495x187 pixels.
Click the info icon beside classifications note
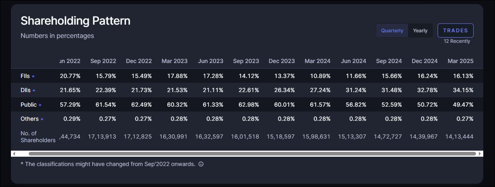tap(201, 164)
